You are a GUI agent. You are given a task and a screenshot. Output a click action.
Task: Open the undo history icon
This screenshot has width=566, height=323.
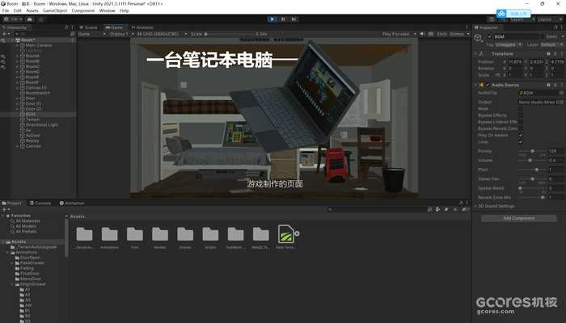(x=492, y=19)
